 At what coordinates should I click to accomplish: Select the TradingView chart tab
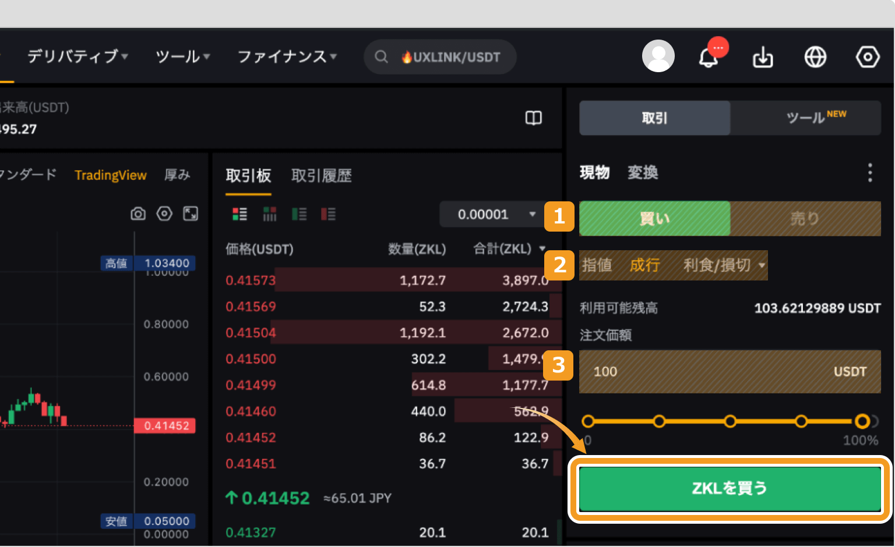(x=111, y=175)
